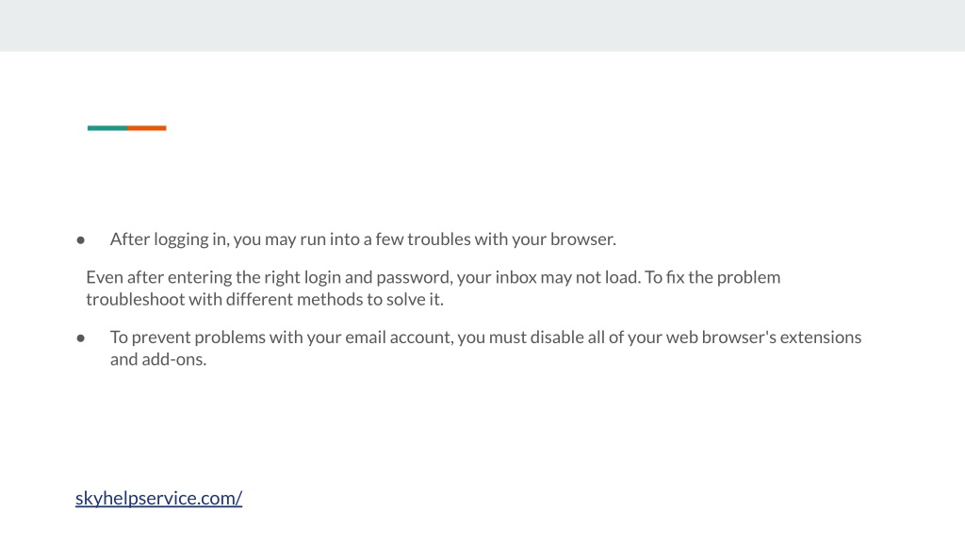Click the orange segment of the accent bar
The width and height of the screenshot is (965, 543).
tap(147, 128)
